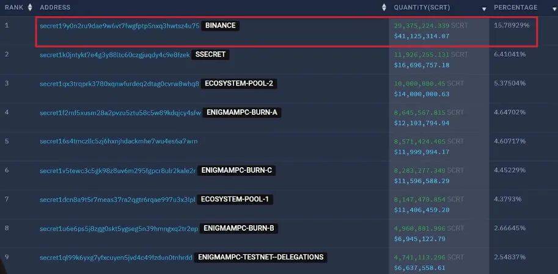Open the ECOSYSTEM-POOL-2 address link
558x274 pixels.
coord(120,84)
